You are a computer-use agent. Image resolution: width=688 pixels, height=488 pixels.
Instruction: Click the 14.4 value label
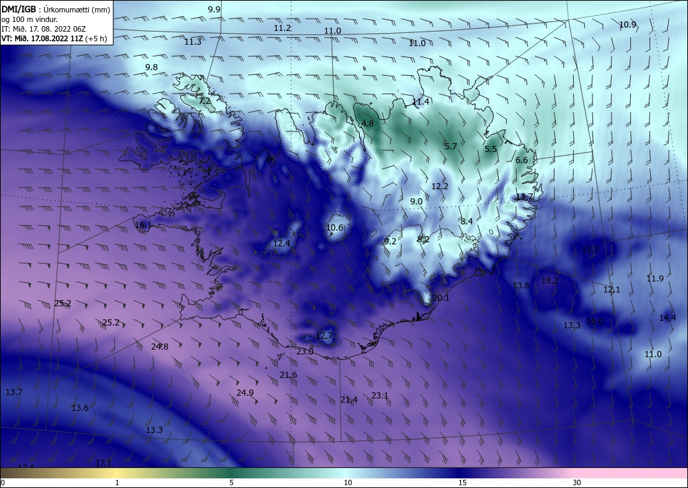[667, 318]
